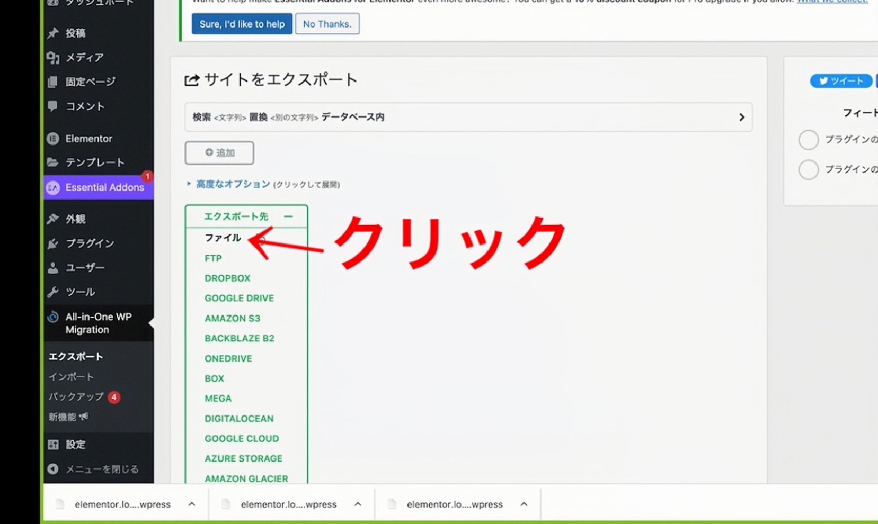Screen dimensions: 878x524
Task: Choose DROPBOX as export destination
Action: pos(227,278)
